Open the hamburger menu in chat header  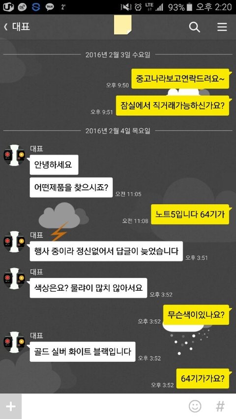(x=222, y=27)
